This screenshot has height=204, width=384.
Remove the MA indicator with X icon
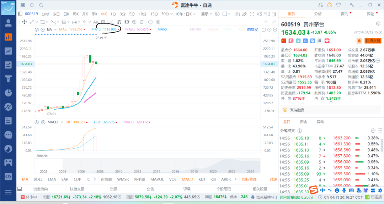tap(43, 29)
